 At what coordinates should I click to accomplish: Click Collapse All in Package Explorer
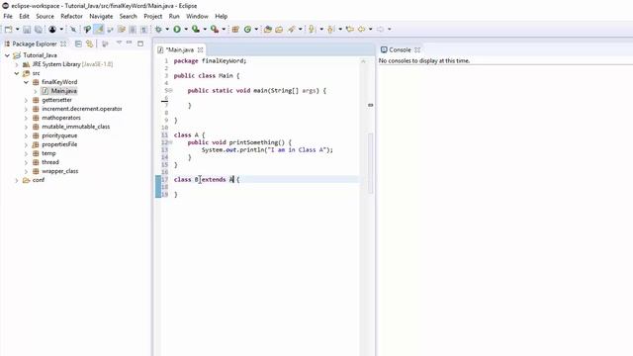click(x=78, y=44)
